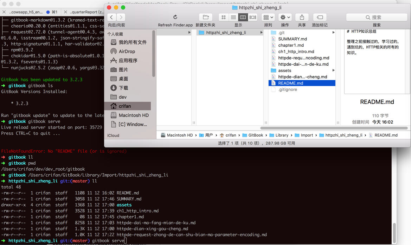Viewport: 411px width, 245px height.
Task: Open [C] Window... volume in sidebar
Action: (x=128, y=124)
